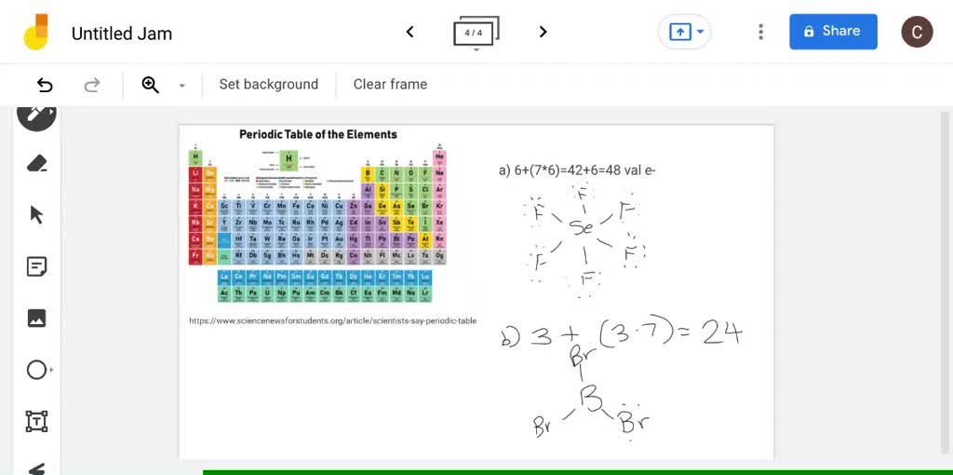This screenshot has width=953, height=475.
Task: Expand the frame bar showing 4/4
Action: click(476, 33)
